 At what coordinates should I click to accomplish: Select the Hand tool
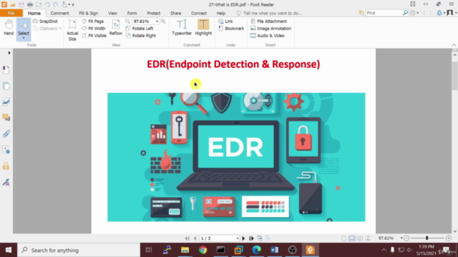tap(9, 28)
